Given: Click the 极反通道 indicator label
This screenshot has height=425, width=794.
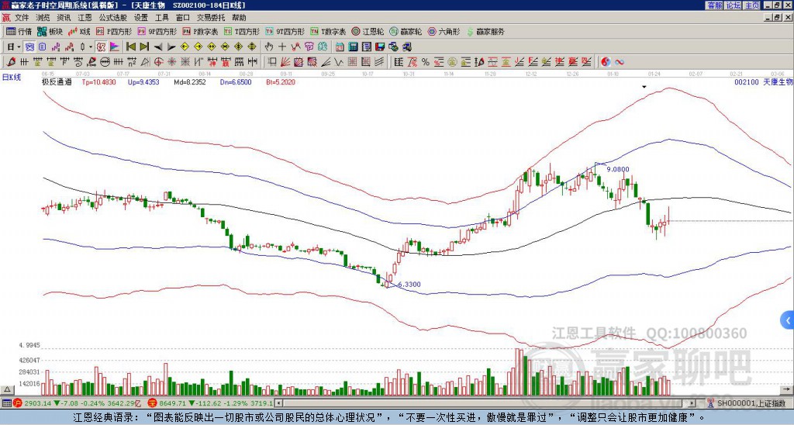Looking at the screenshot, I should tap(57, 81).
